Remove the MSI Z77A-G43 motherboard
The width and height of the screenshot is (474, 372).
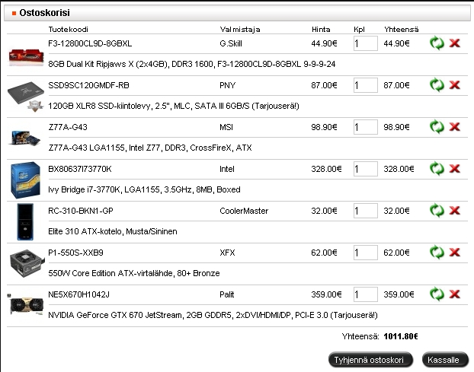[x=455, y=127]
